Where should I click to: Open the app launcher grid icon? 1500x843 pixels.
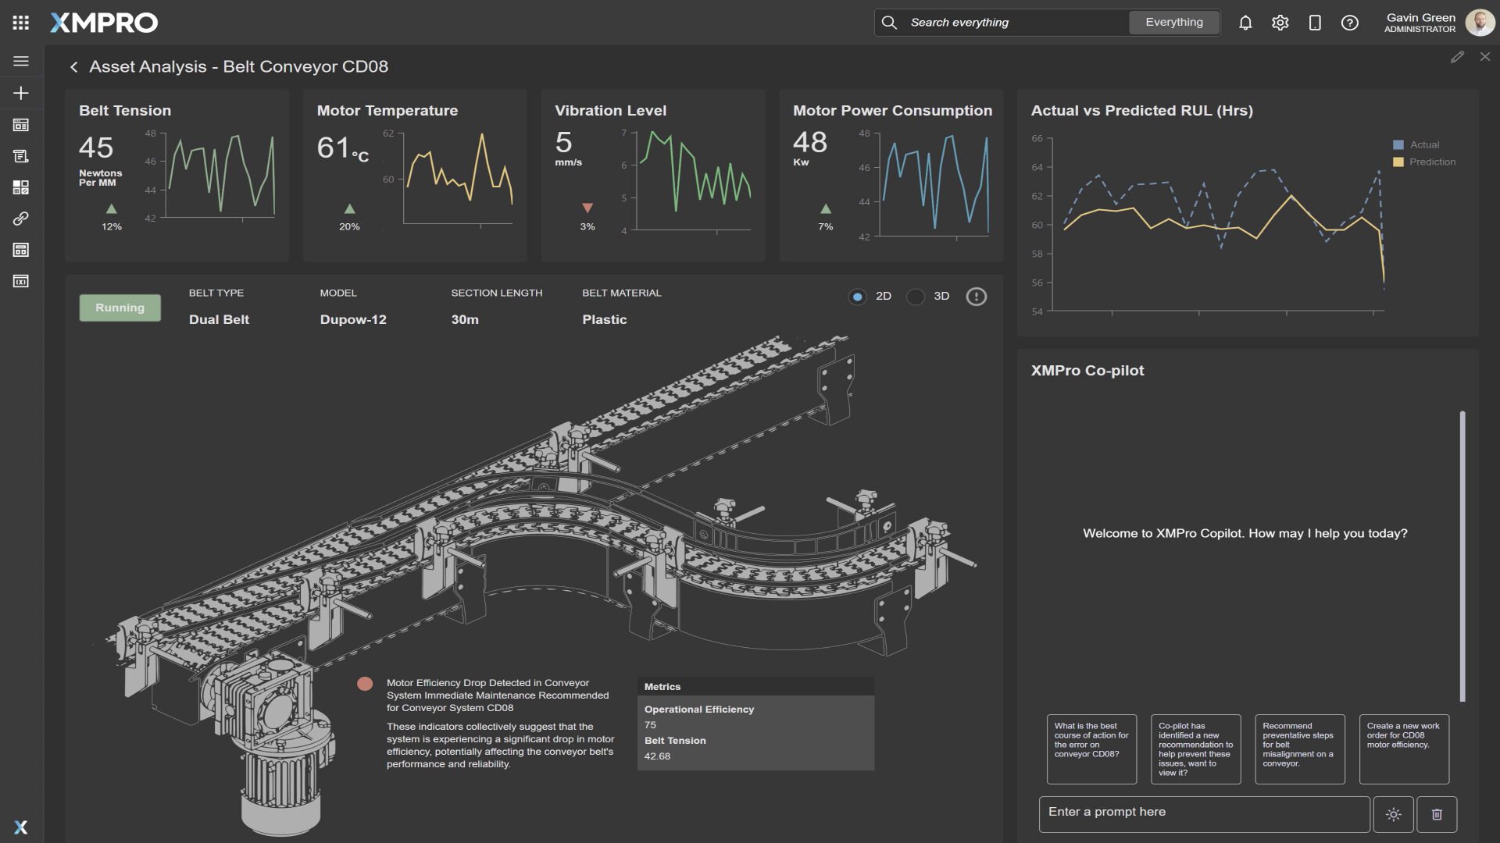[21, 23]
